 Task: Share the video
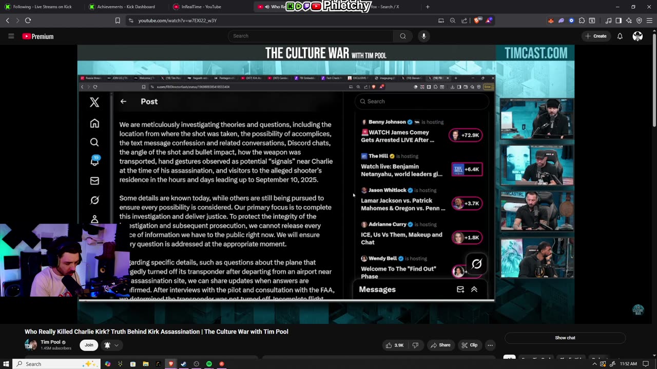pos(440,345)
